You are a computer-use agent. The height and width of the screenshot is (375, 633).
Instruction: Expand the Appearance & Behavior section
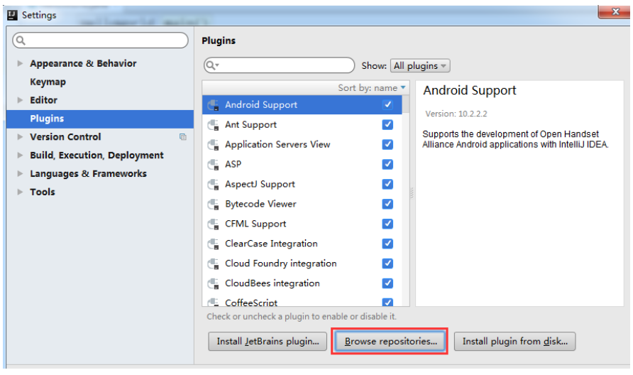pyautogui.click(x=20, y=63)
